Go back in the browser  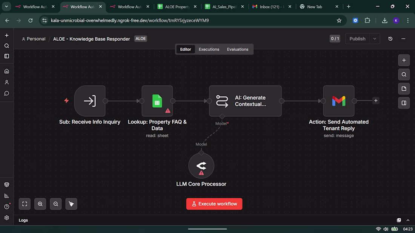coord(7,20)
